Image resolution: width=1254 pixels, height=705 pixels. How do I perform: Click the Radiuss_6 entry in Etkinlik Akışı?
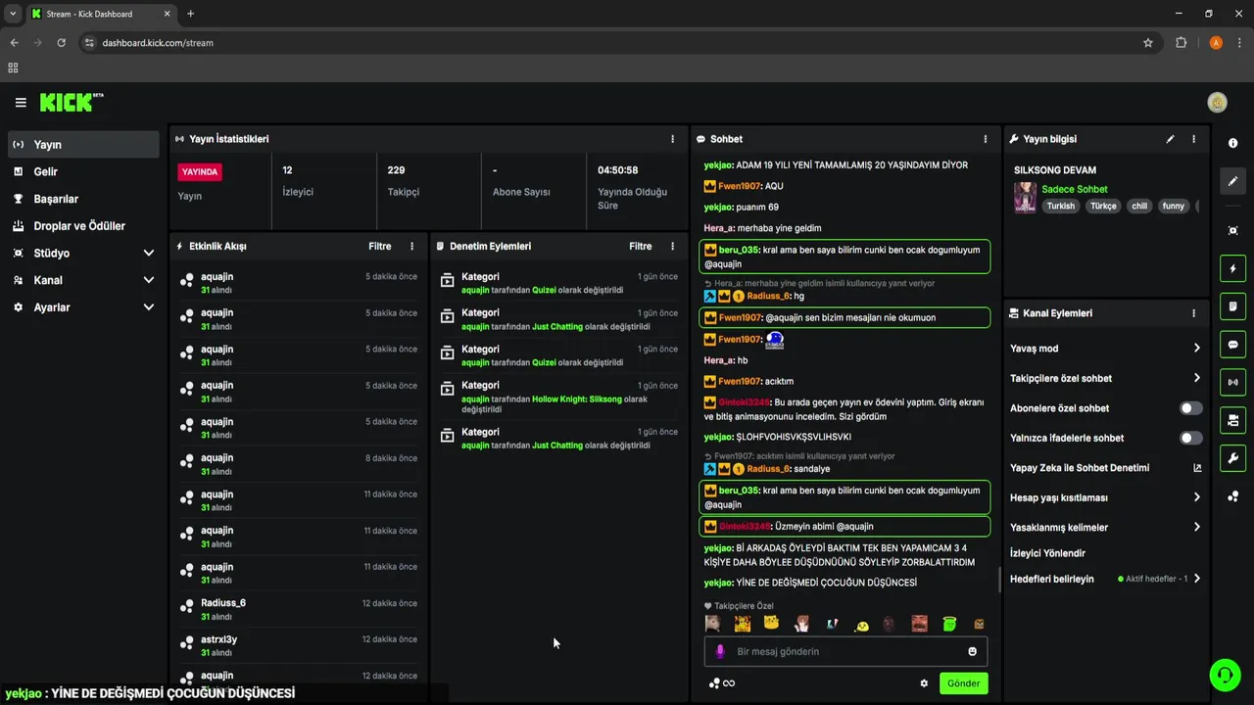pos(299,609)
